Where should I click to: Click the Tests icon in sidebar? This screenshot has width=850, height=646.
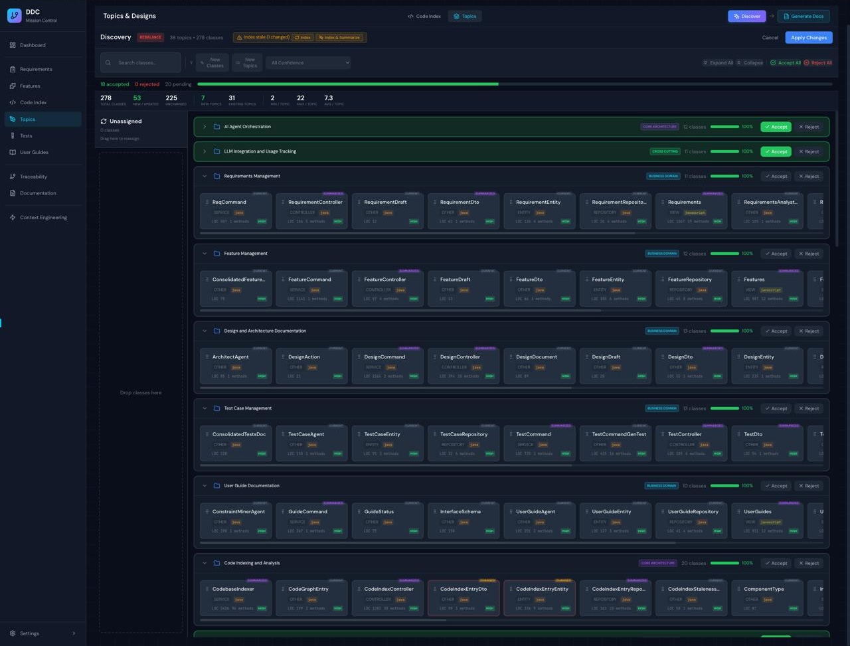(x=13, y=135)
